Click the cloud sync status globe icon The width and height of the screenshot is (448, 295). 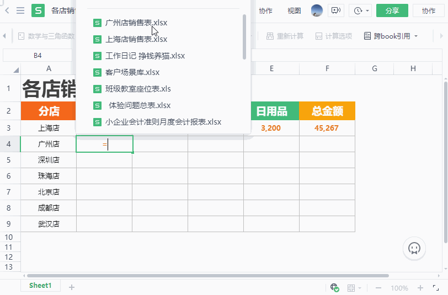pos(334,288)
